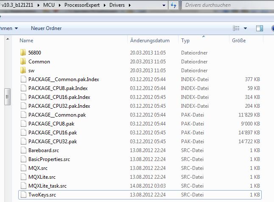This screenshot has width=274, height=202.
Task: Click the PACKAGE__Common.pak.Index file icon
Action: [23, 79]
